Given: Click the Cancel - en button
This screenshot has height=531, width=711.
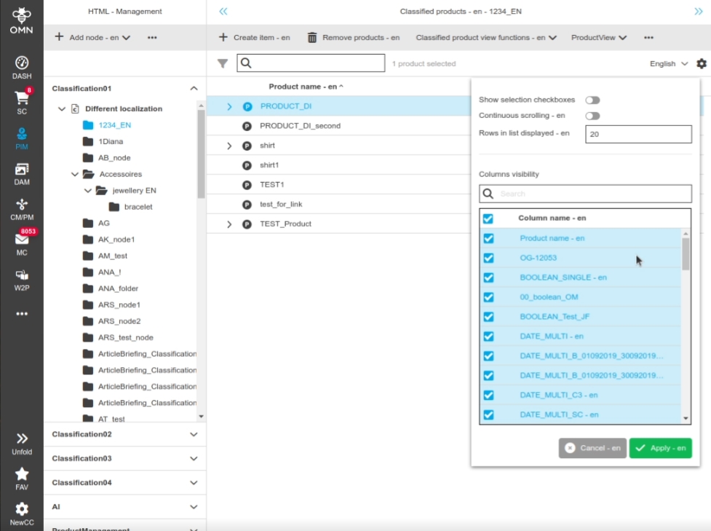Looking at the screenshot, I should click(592, 448).
